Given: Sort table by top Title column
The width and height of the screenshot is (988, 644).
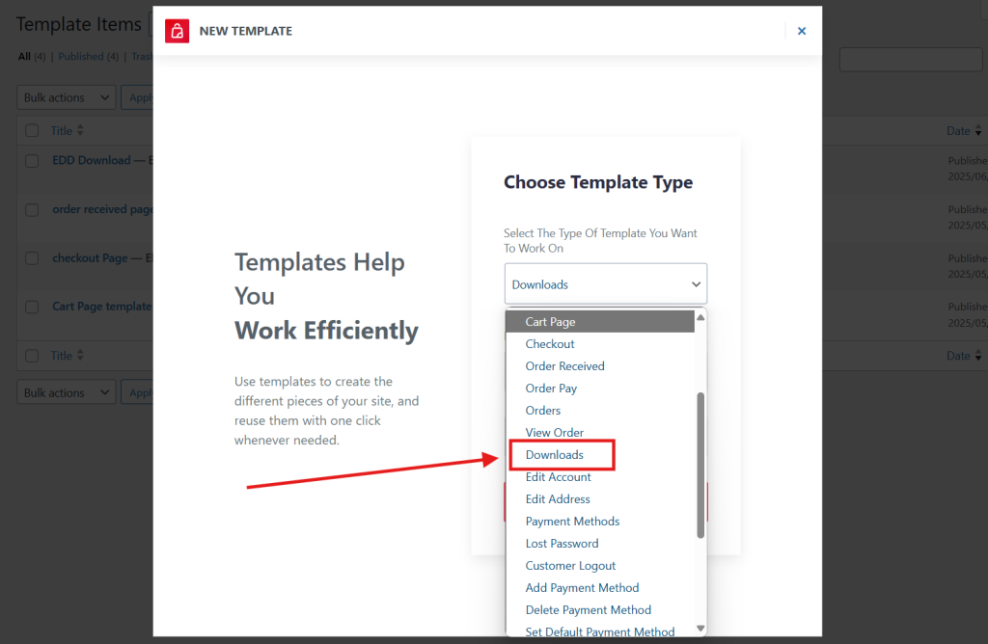Looking at the screenshot, I should point(61,130).
